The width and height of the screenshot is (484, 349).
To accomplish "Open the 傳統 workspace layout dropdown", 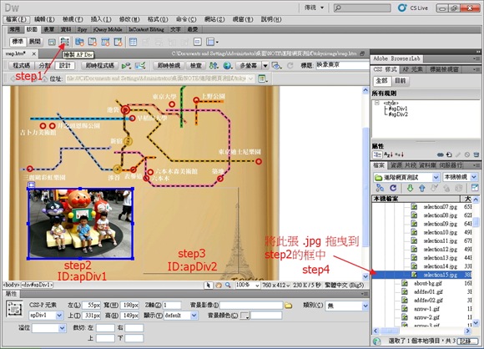I will (x=314, y=8).
